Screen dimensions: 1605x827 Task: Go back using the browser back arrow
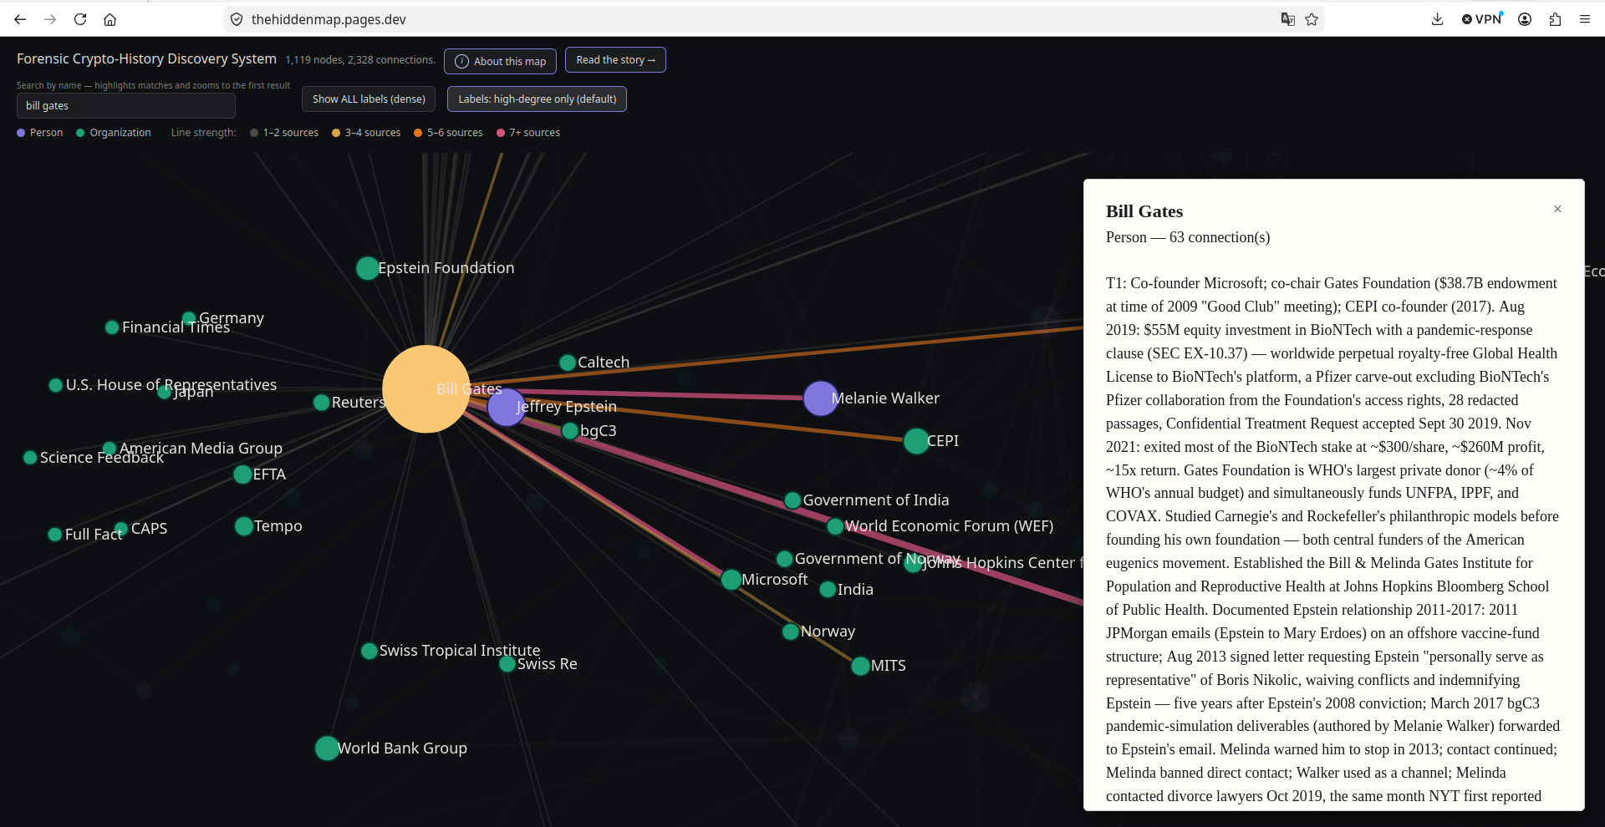coord(20,19)
